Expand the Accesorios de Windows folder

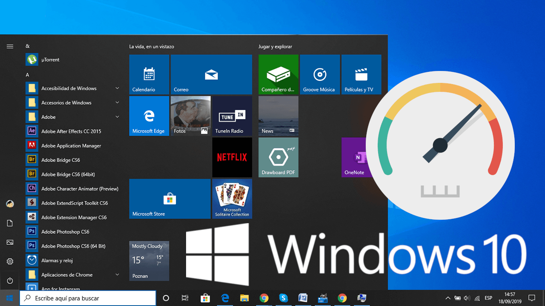(x=117, y=103)
